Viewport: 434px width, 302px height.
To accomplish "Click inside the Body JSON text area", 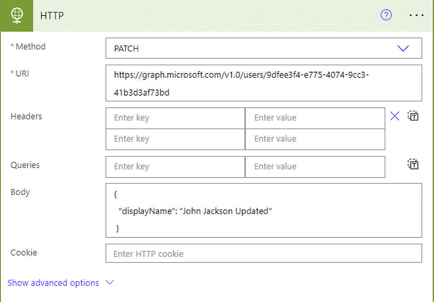I will (x=263, y=211).
